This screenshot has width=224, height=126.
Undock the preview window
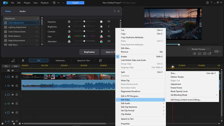[x=209, y=53]
